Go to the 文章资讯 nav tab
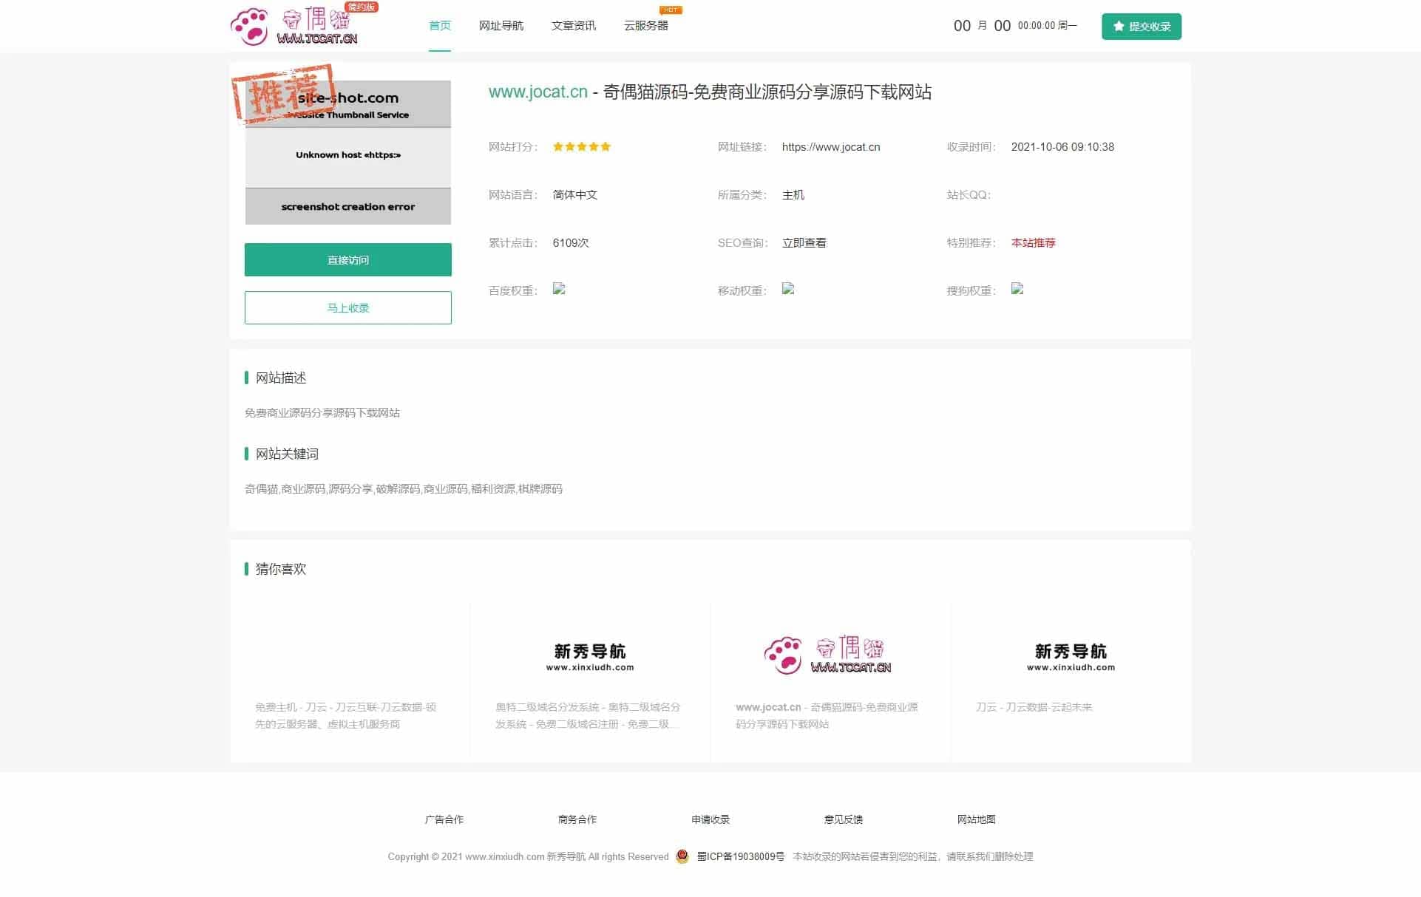The image size is (1421, 897). [573, 26]
